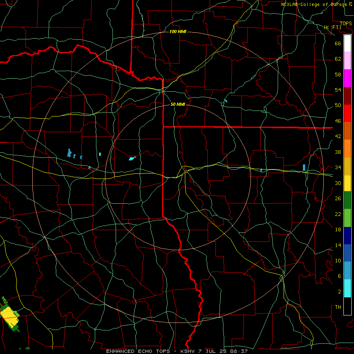Click the "7 JUL 25" date text

pyautogui.click(x=212, y=351)
